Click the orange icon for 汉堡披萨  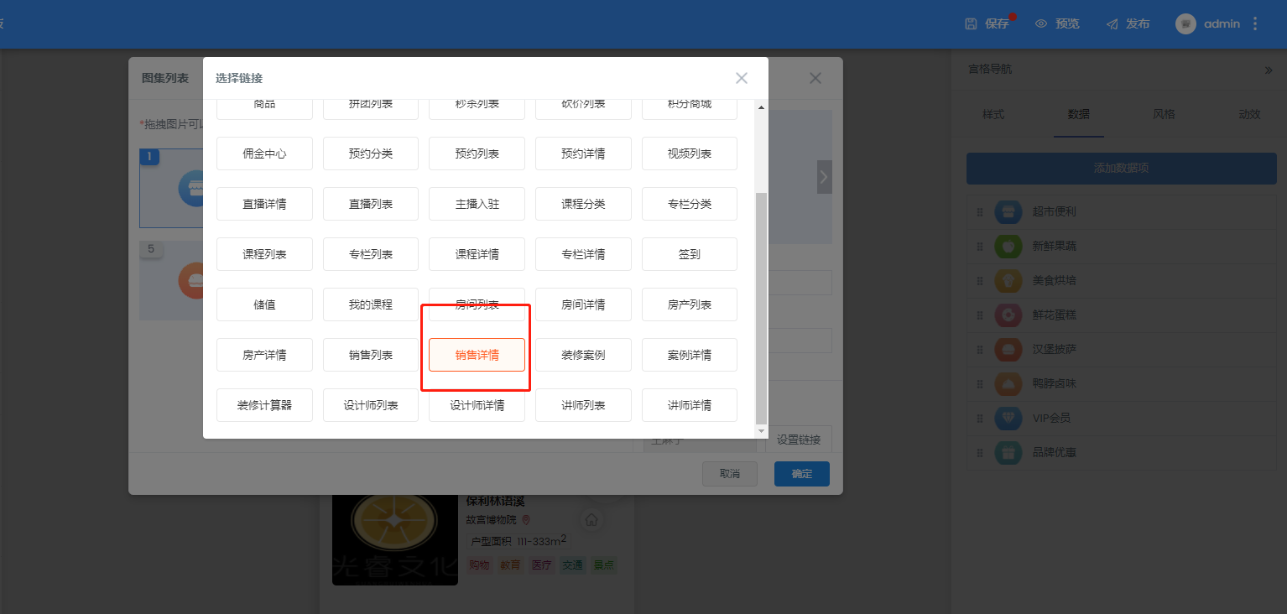[x=1008, y=350]
